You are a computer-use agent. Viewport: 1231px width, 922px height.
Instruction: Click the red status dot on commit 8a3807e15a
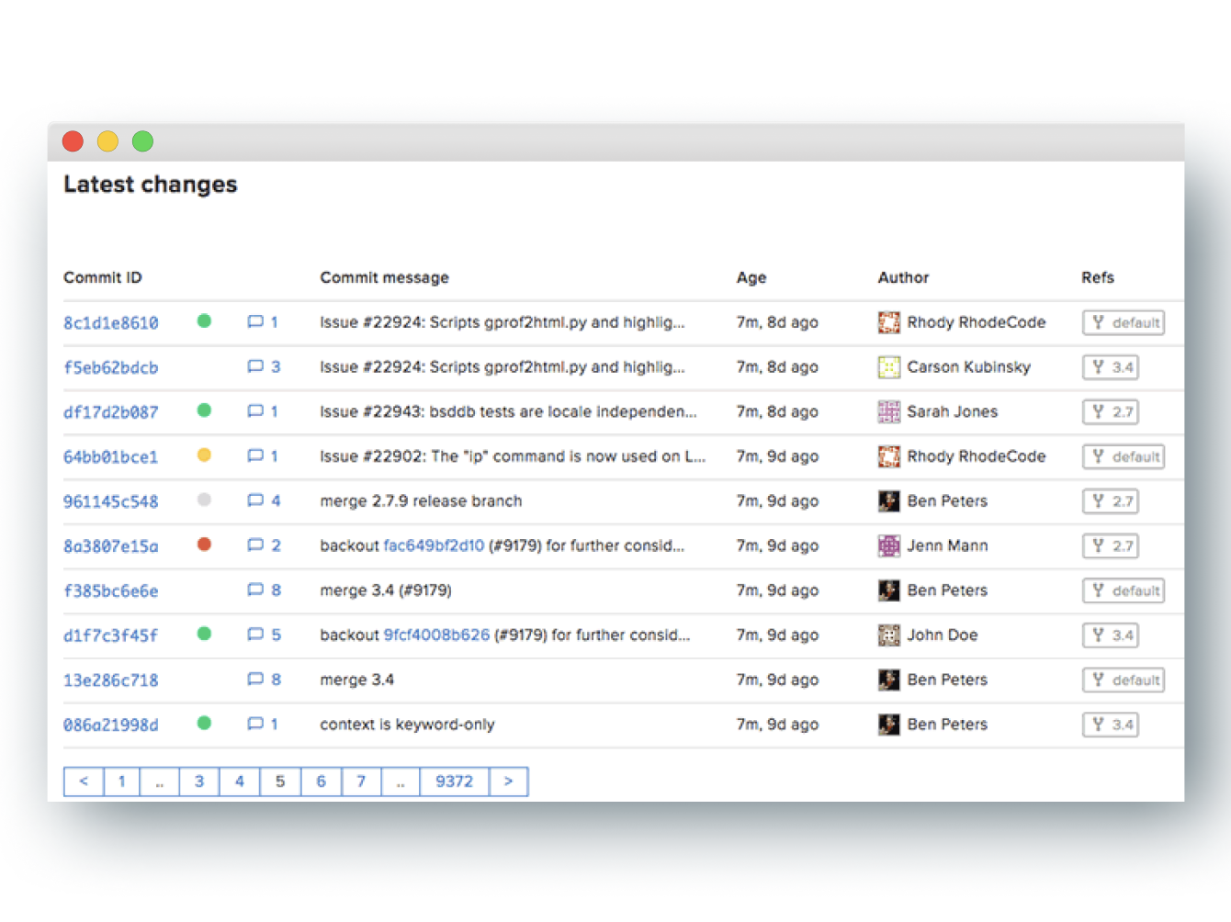pos(204,545)
